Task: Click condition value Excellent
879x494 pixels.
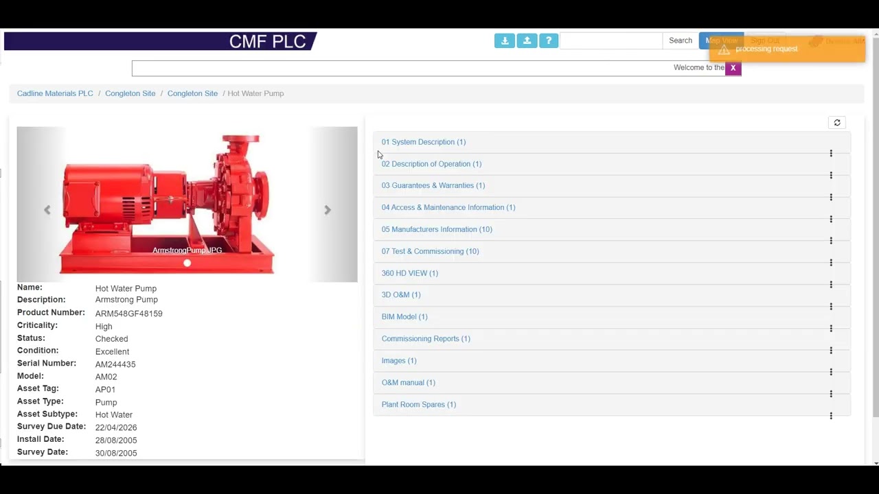Action: (112, 352)
